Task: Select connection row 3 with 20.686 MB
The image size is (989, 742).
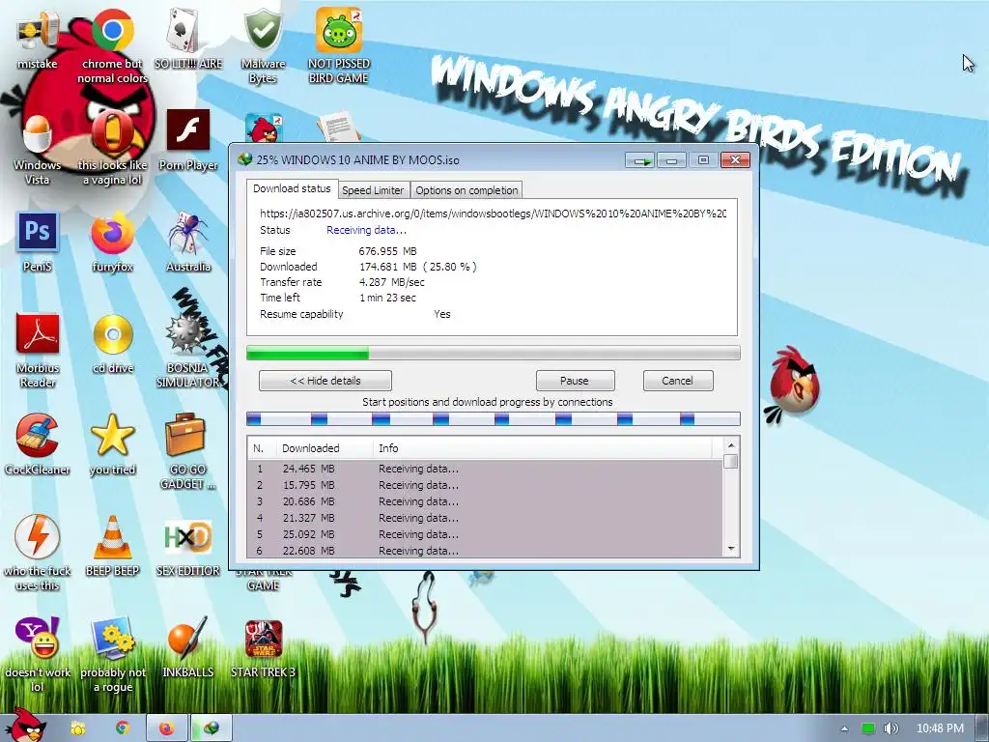Action: pyautogui.click(x=485, y=501)
